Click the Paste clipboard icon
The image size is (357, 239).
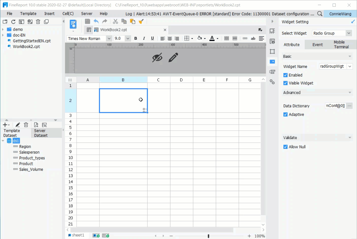pyautogui.click(x=133, y=22)
